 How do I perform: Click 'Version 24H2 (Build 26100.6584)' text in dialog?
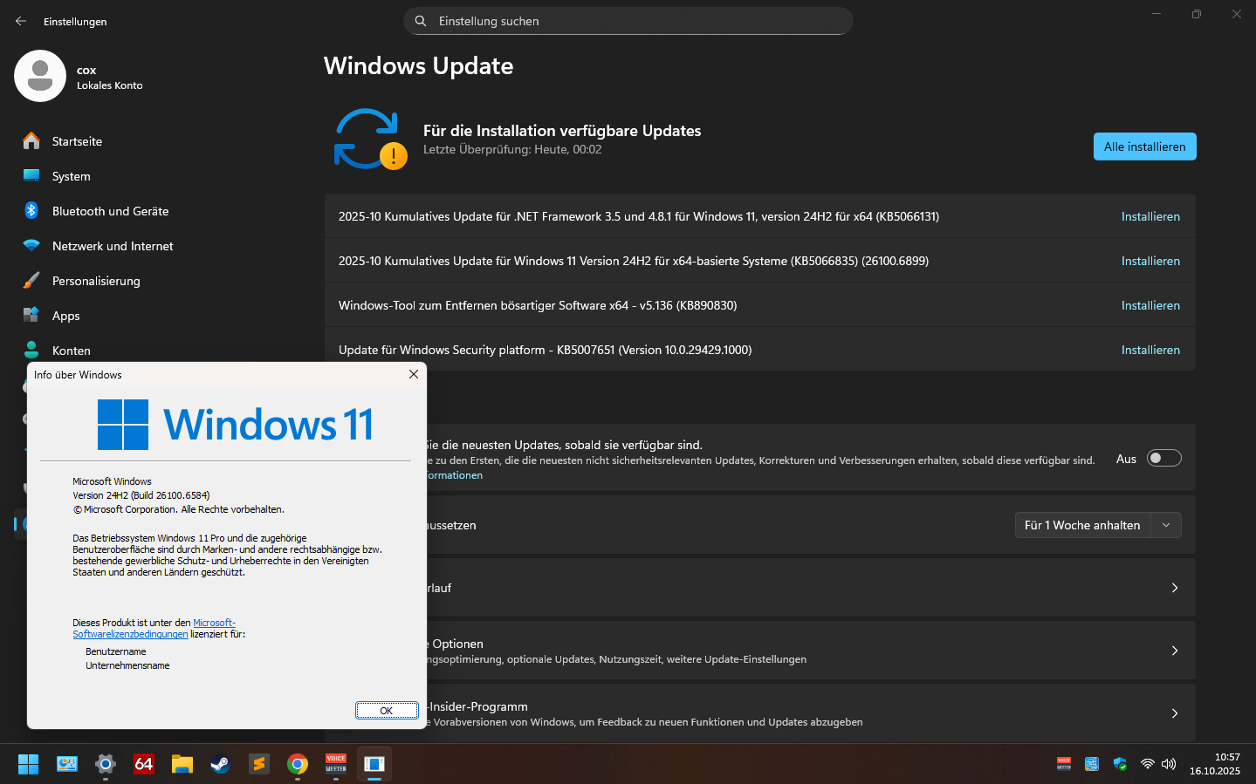141,495
